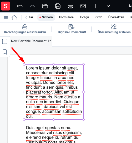
Task: Select Überarbeitung erstellen tool
Action: pos(114,29)
